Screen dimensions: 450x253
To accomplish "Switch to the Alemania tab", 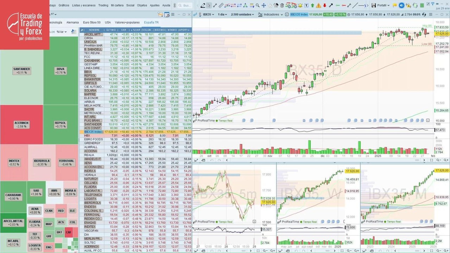I will click(72, 22).
